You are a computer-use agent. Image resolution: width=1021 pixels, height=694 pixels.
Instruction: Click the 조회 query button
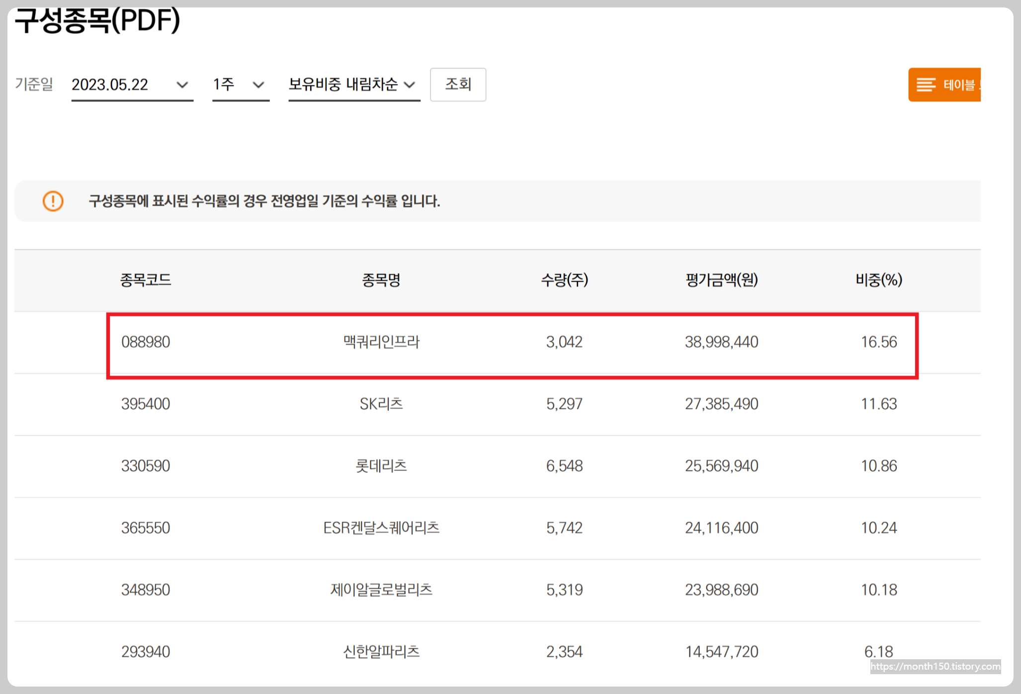click(458, 84)
